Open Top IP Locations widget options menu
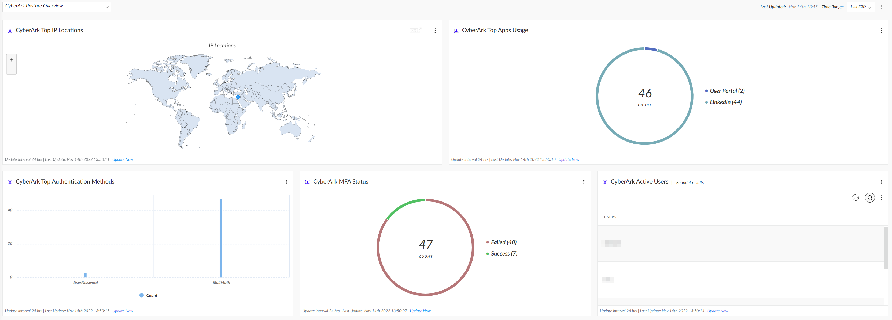 tap(435, 31)
